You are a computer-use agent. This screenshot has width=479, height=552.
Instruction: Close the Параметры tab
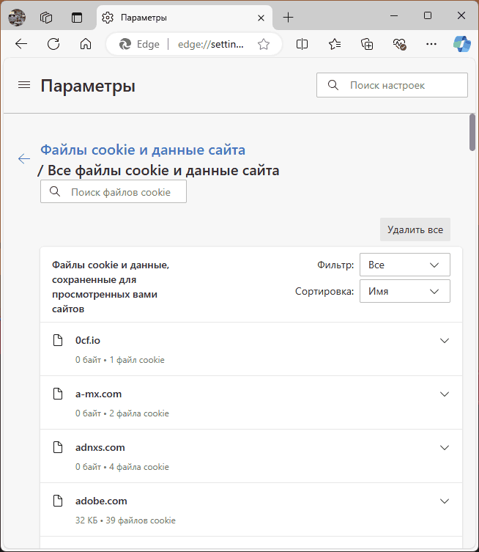coord(261,18)
